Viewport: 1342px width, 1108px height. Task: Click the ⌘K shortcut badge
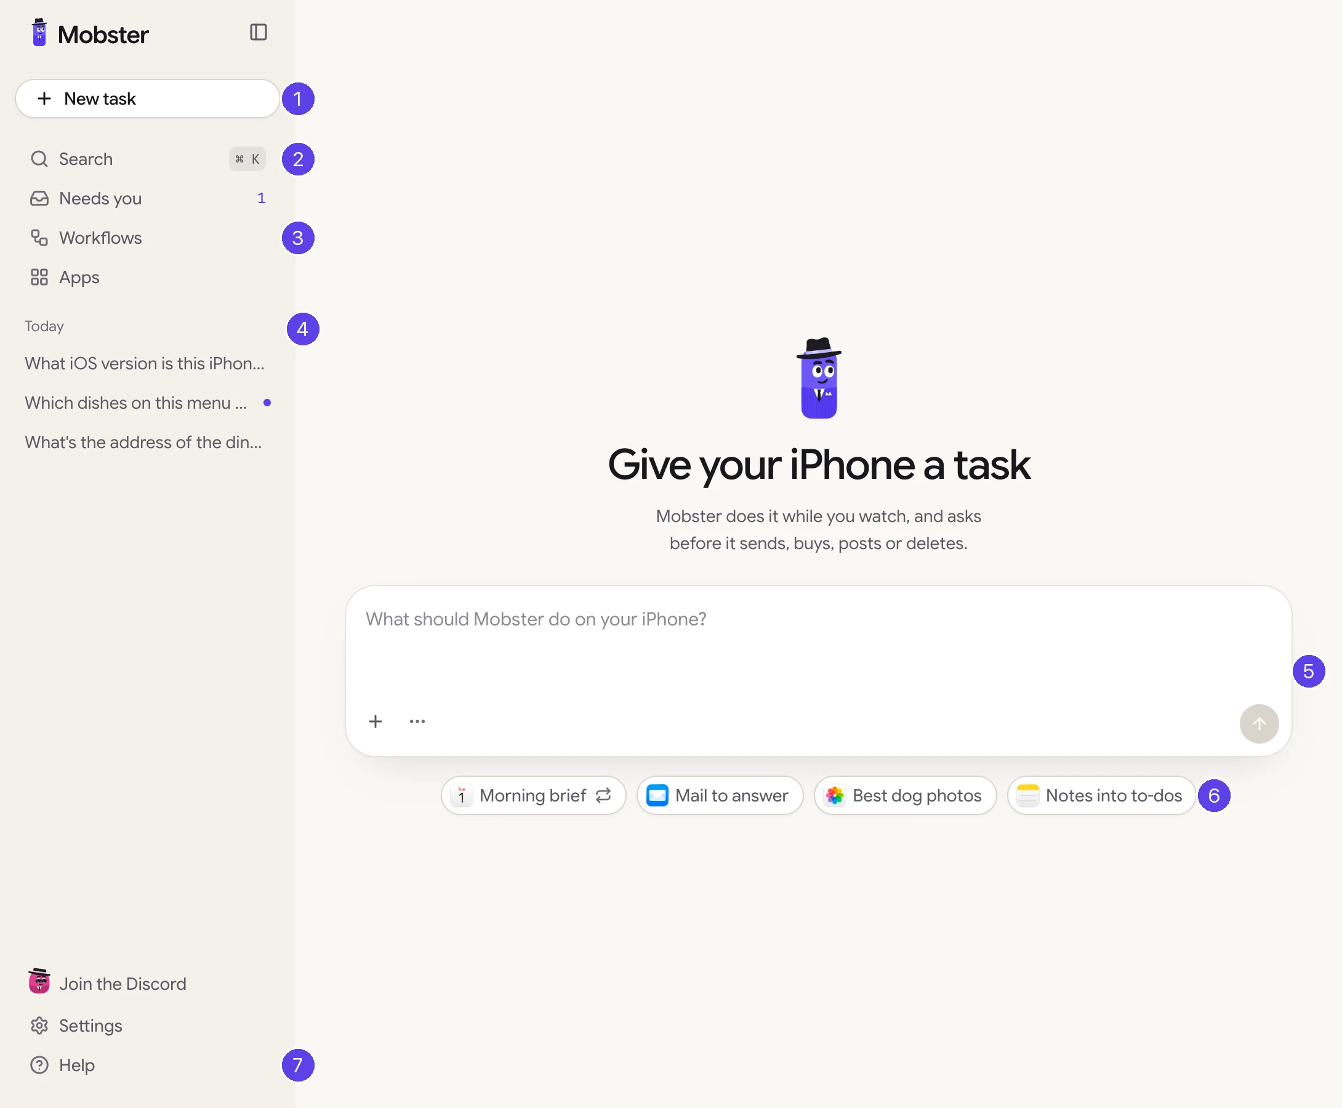pos(247,159)
